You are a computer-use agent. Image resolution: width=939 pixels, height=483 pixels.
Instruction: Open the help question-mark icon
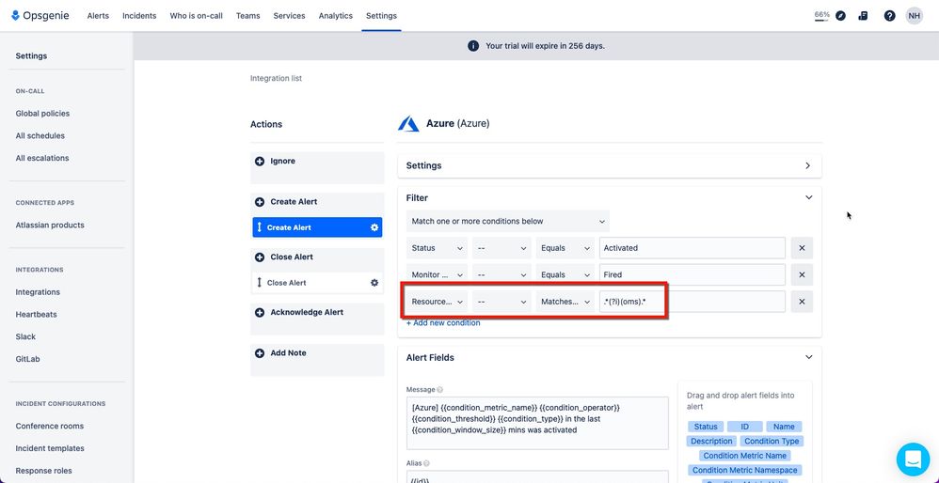tap(889, 16)
